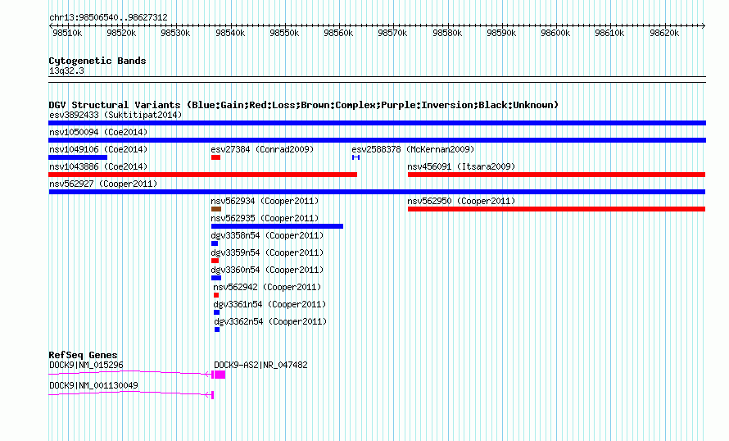The height and width of the screenshot is (441, 729).
Task: Open the dgv3362n54 (Cooper2011) label
Action: click(x=270, y=321)
